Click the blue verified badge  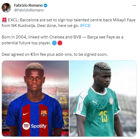pyautogui.click(x=45, y=6)
